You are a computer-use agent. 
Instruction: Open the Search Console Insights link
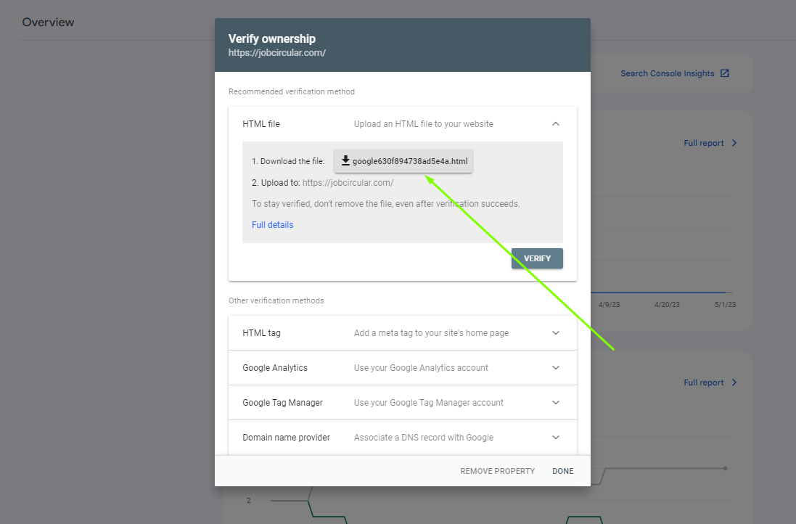point(667,73)
